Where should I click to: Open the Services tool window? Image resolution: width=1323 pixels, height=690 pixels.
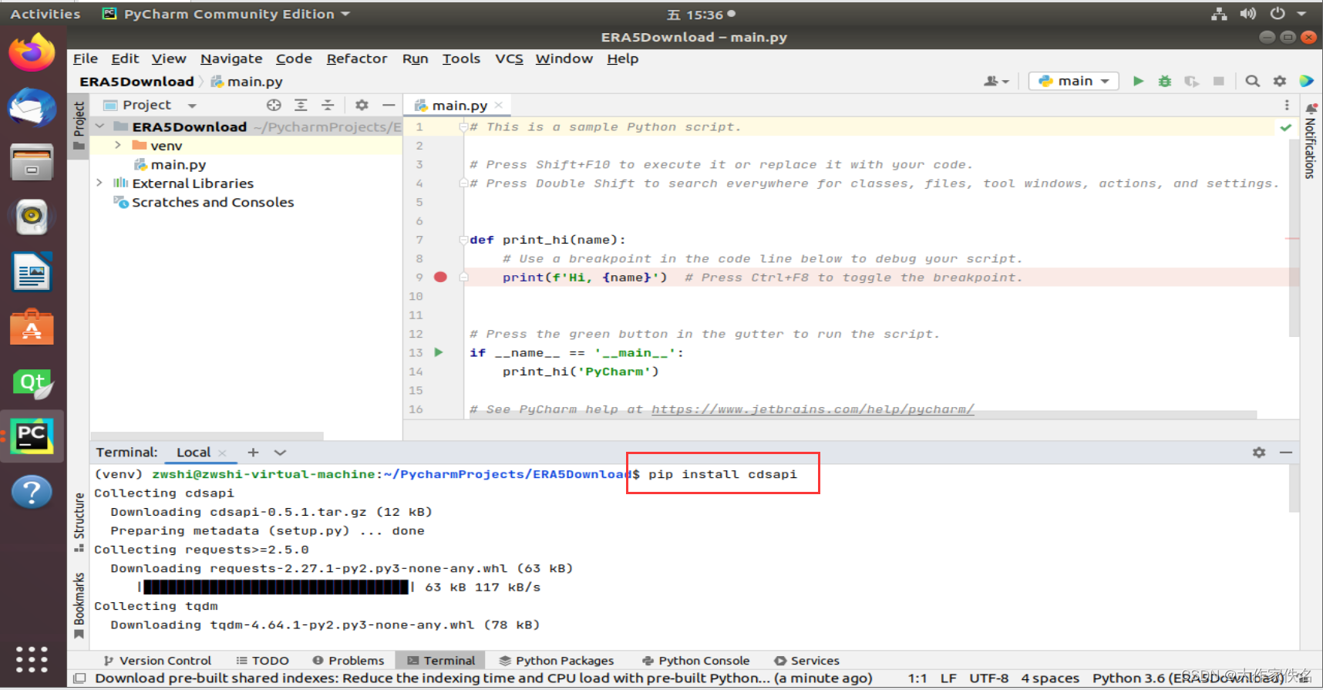[x=807, y=661]
